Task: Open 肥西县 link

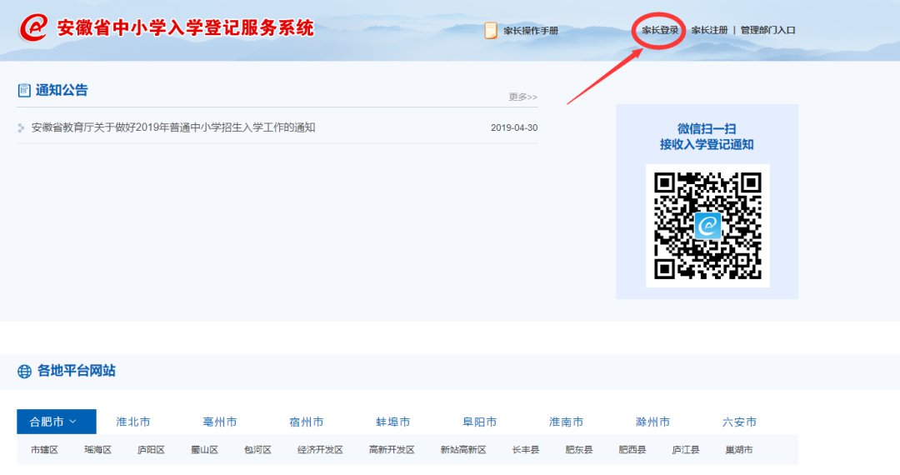Action: tap(632, 450)
